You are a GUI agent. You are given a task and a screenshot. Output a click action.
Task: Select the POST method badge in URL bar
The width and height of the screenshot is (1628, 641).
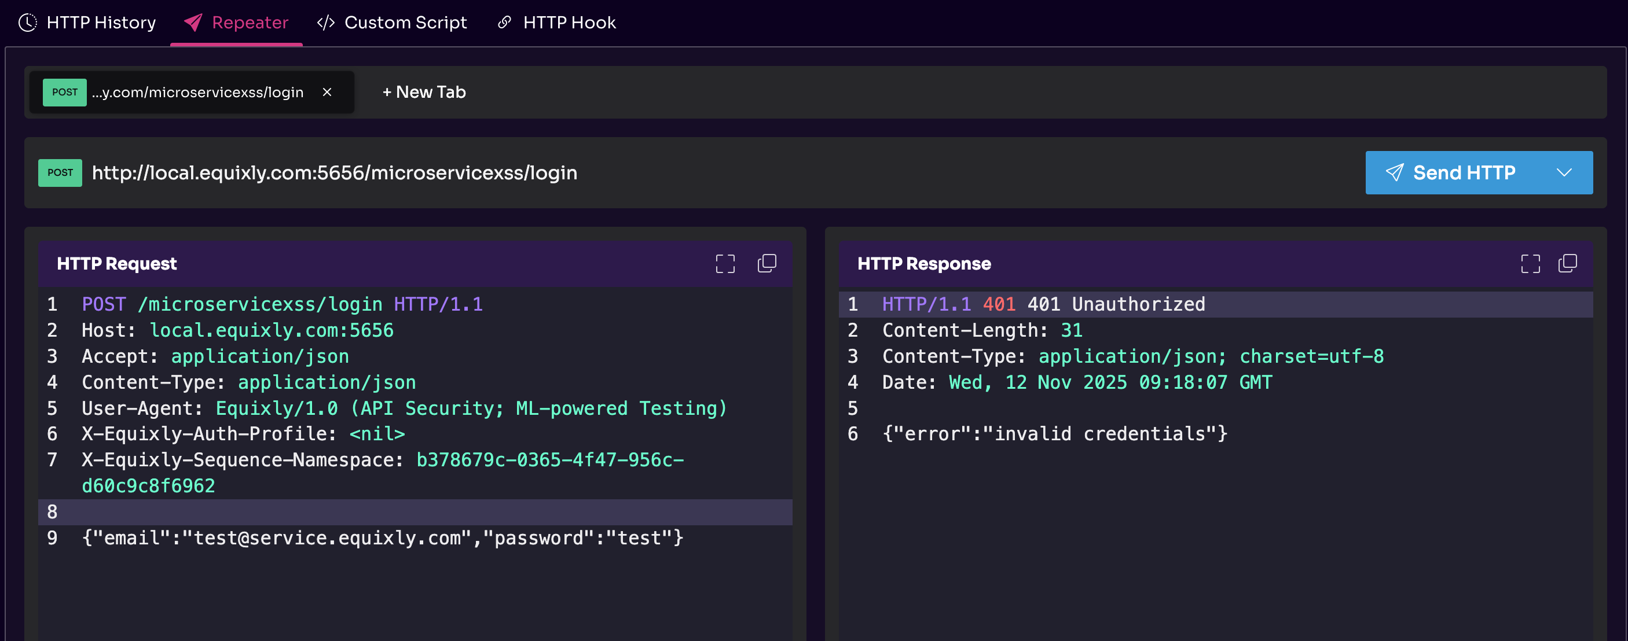click(x=60, y=172)
